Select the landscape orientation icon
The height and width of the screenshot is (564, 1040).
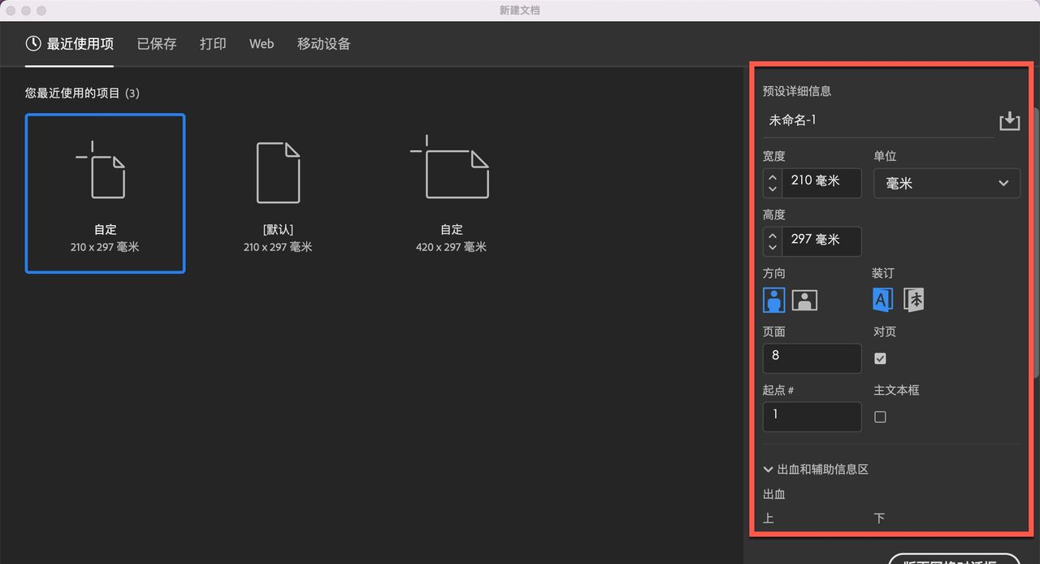tap(804, 299)
